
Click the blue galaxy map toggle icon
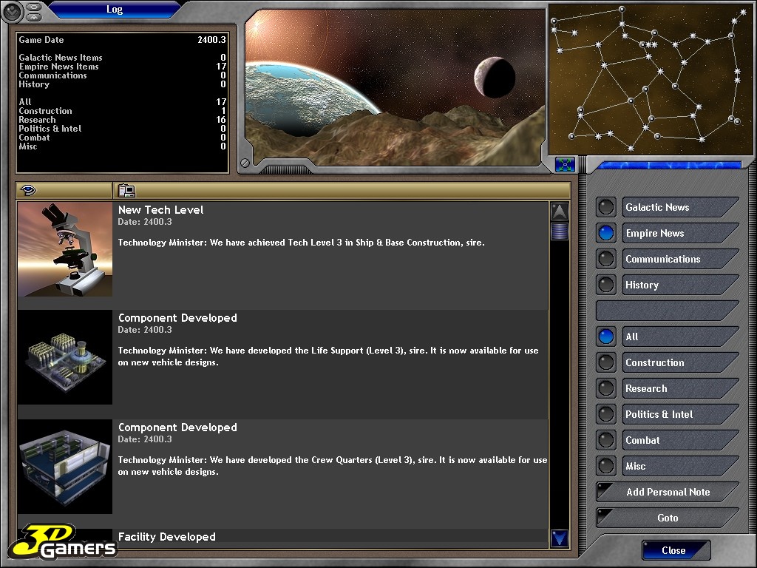tap(565, 164)
